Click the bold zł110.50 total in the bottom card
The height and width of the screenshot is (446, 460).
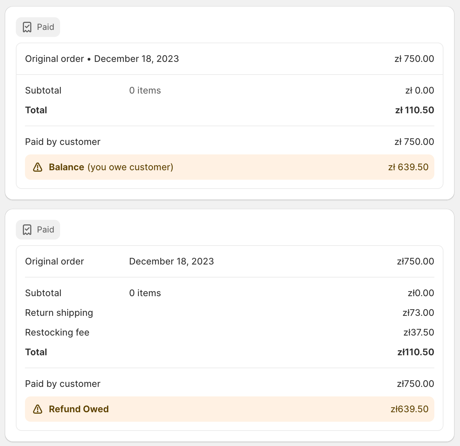click(416, 352)
